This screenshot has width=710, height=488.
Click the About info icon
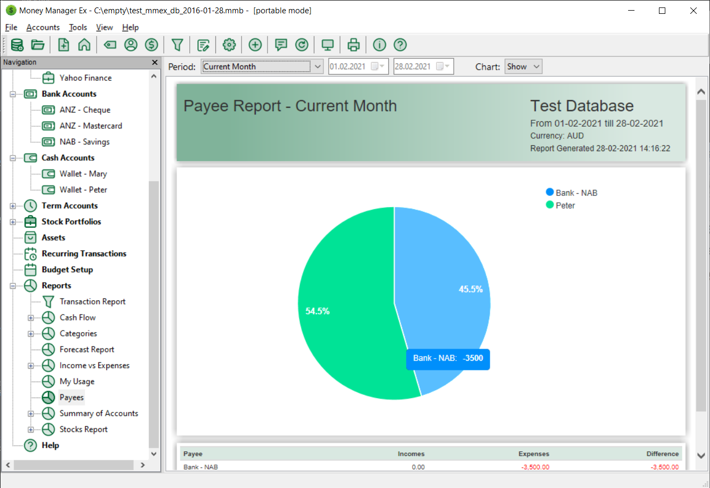[379, 45]
